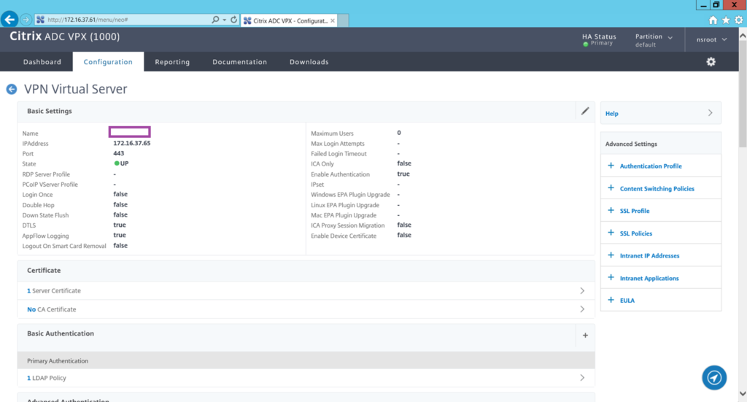This screenshot has width=747, height=402.
Task: Open the Partition default dropdown
Action: pos(654,40)
